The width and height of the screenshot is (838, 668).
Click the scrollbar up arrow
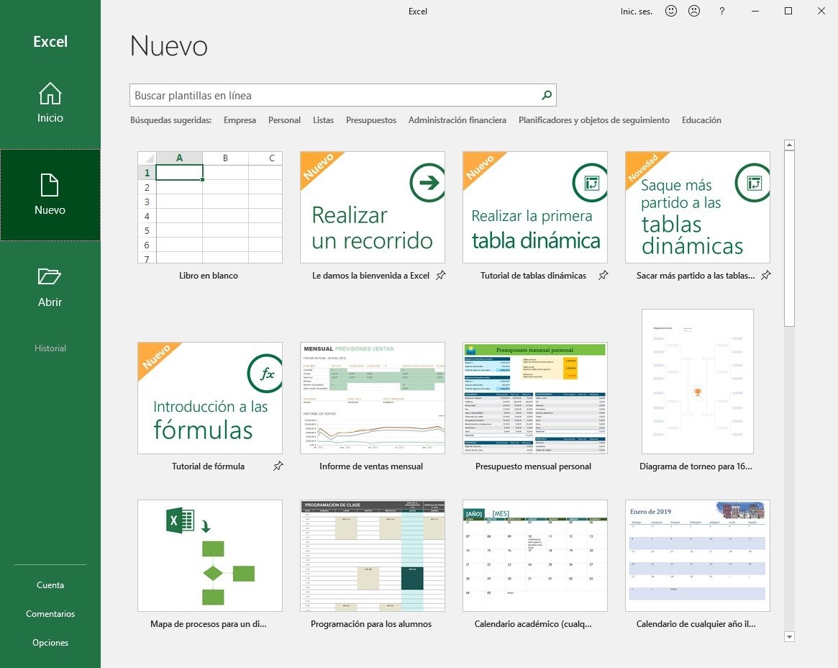click(x=789, y=145)
